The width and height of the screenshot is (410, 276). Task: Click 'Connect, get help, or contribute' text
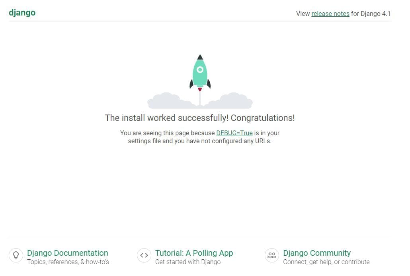coord(326,262)
